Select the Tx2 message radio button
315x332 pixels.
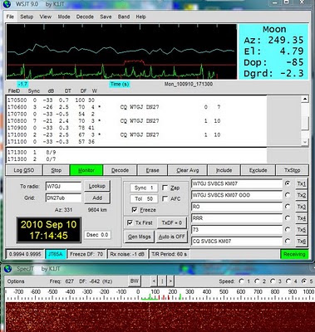point(288,195)
